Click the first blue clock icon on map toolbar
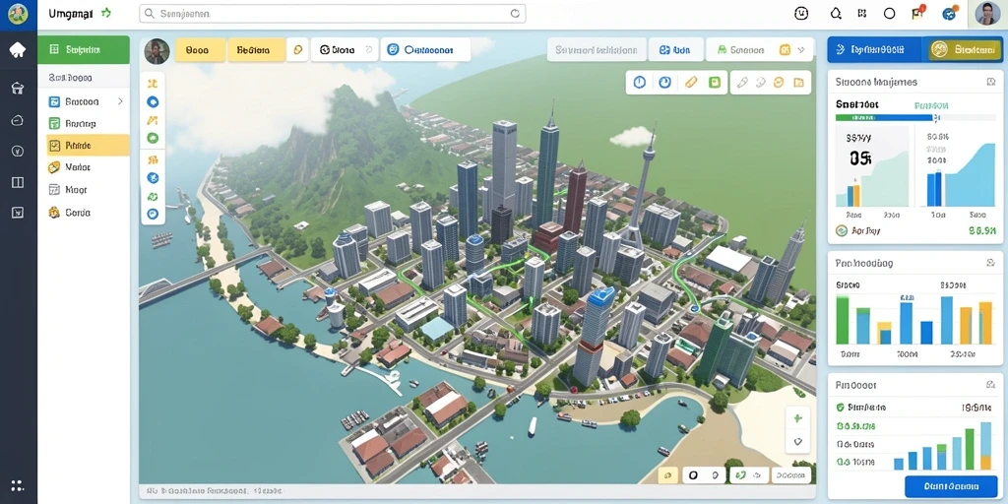The width and height of the screenshot is (1008, 504). [x=639, y=83]
